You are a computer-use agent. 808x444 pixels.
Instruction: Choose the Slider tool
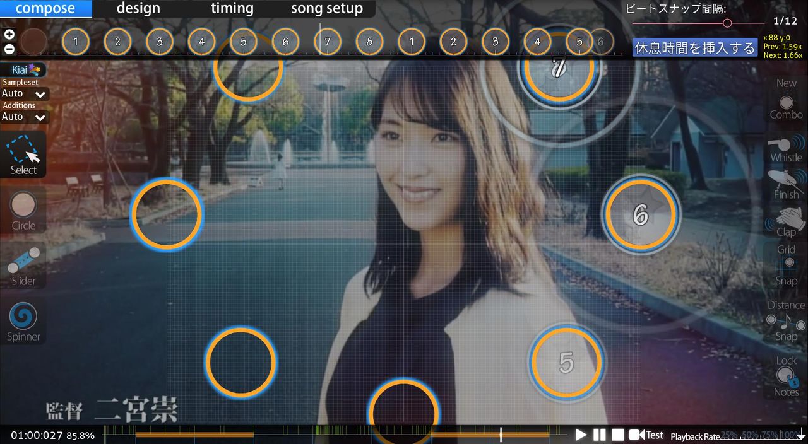click(23, 267)
